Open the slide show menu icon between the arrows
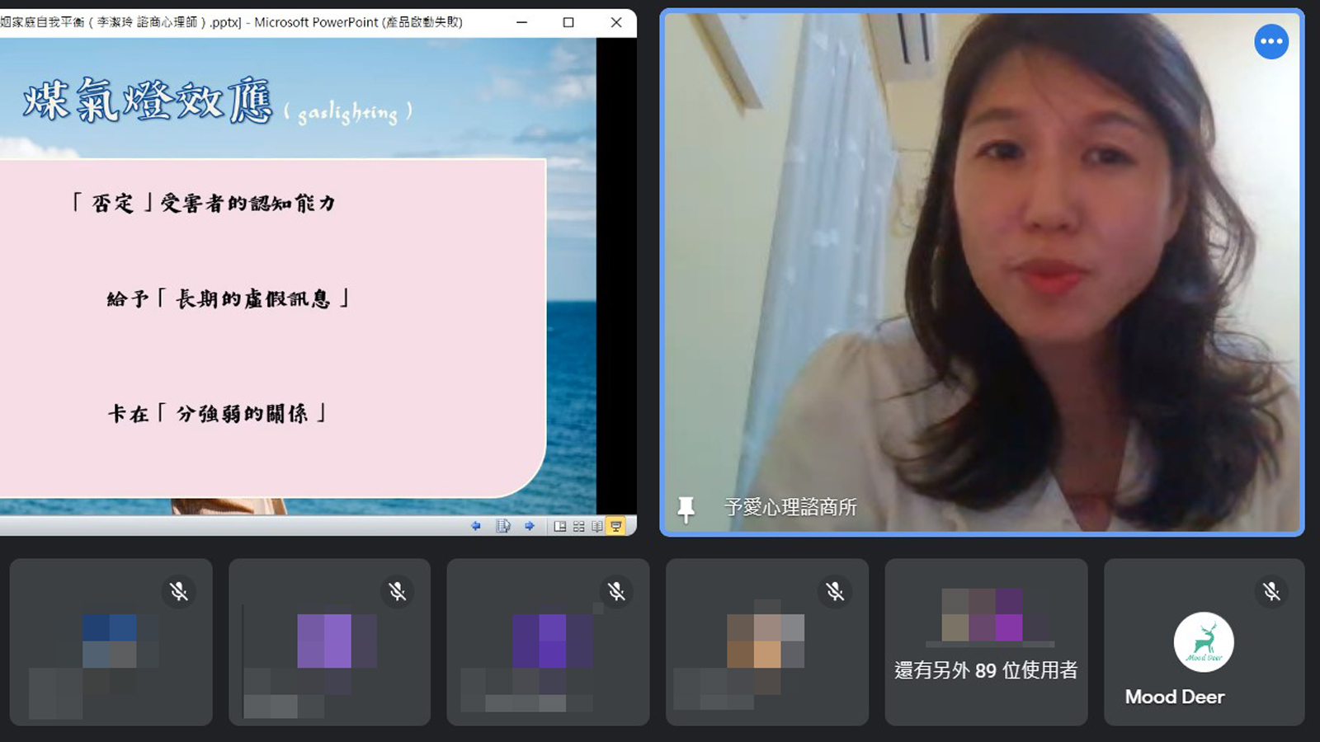The image size is (1320, 742). point(502,526)
